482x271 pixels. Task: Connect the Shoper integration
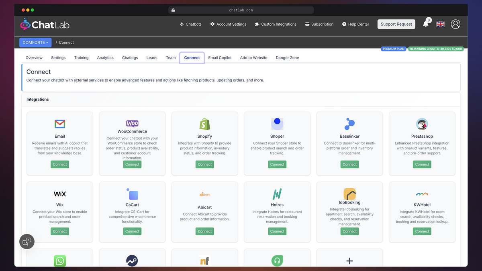pos(277,164)
